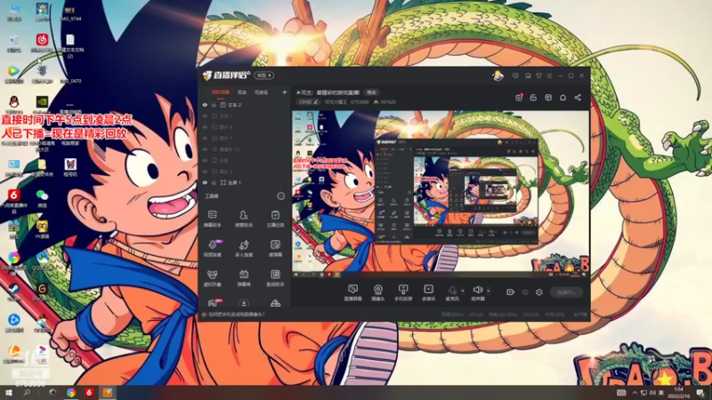Open the title bar hamburger menu
Viewport: 712px width, 400px height.
click(549, 76)
